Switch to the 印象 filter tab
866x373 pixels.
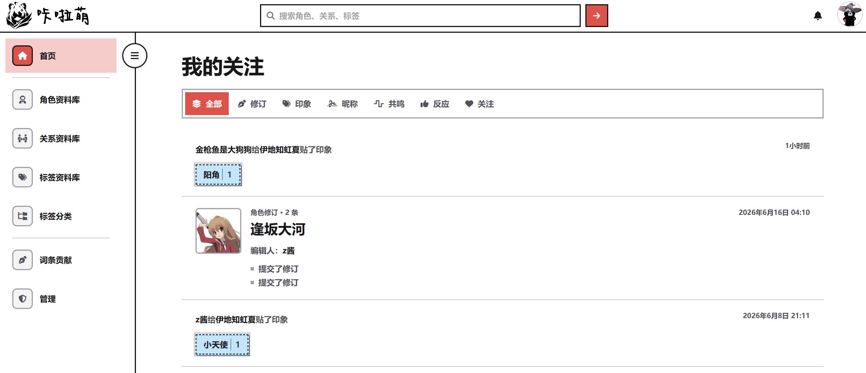[x=297, y=104]
